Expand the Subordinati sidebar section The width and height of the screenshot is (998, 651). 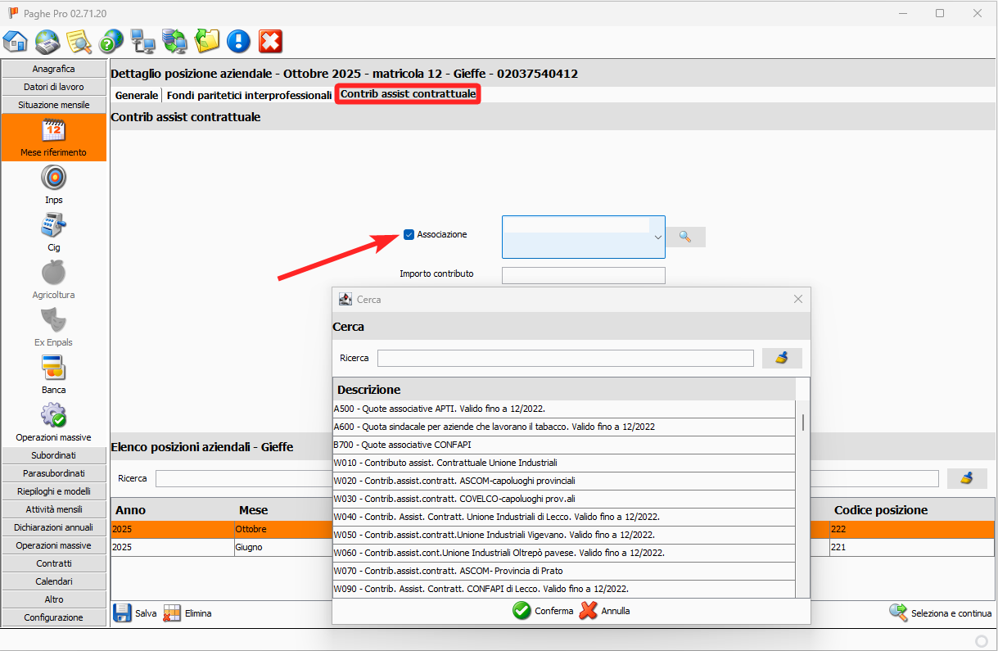54,455
